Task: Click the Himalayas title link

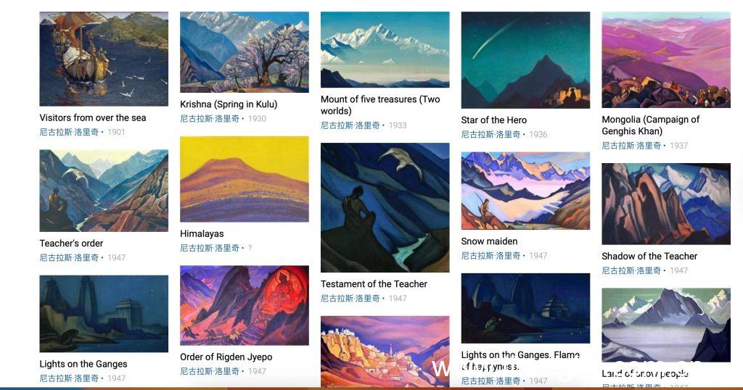Action: tap(202, 234)
